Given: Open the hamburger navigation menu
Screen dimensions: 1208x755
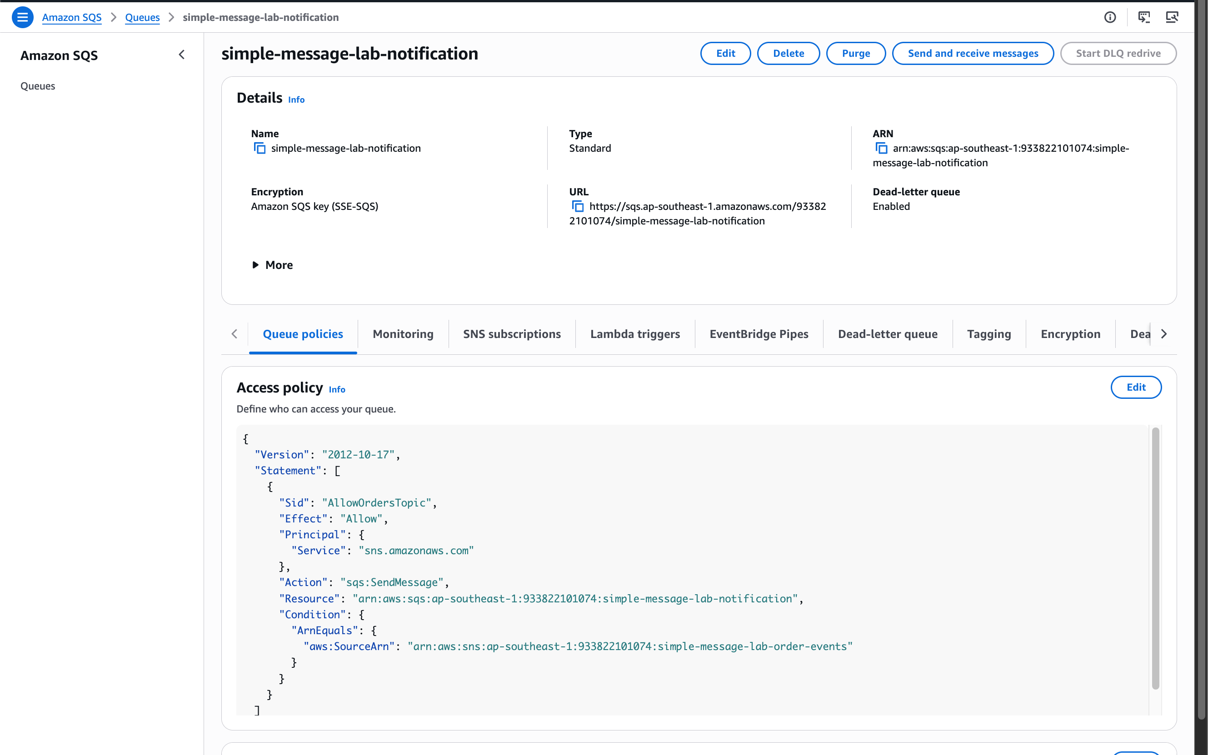Looking at the screenshot, I should coord(22,17).
